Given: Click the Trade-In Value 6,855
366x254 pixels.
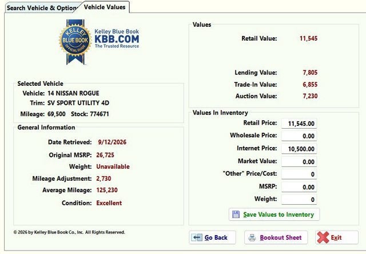Looking at the screenshot, I should click(x=310, y=84).
